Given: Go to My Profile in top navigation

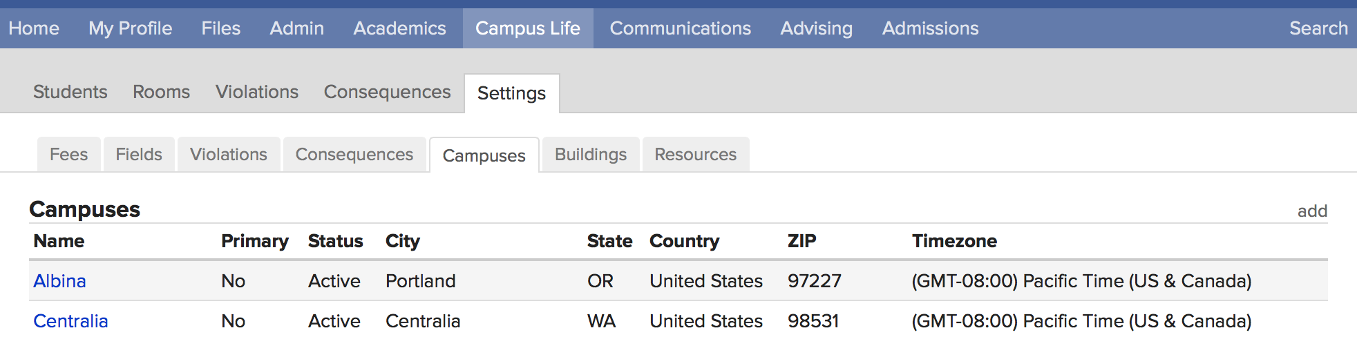Looking at the screenshot, I should click(x=130, y=28).
